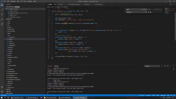
Task: Go to next find match arrow
Action: (x=157, y=9)
